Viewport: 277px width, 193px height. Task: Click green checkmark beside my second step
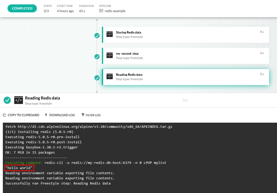pos(97,57)
